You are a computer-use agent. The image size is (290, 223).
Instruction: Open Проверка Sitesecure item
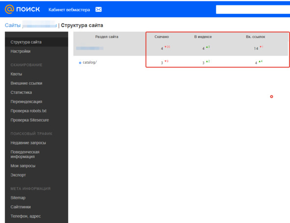point(29,120)
